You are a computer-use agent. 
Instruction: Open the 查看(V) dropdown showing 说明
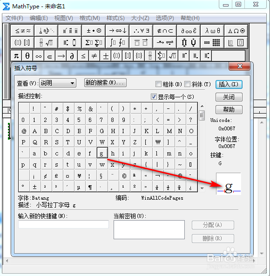point(58,83)
